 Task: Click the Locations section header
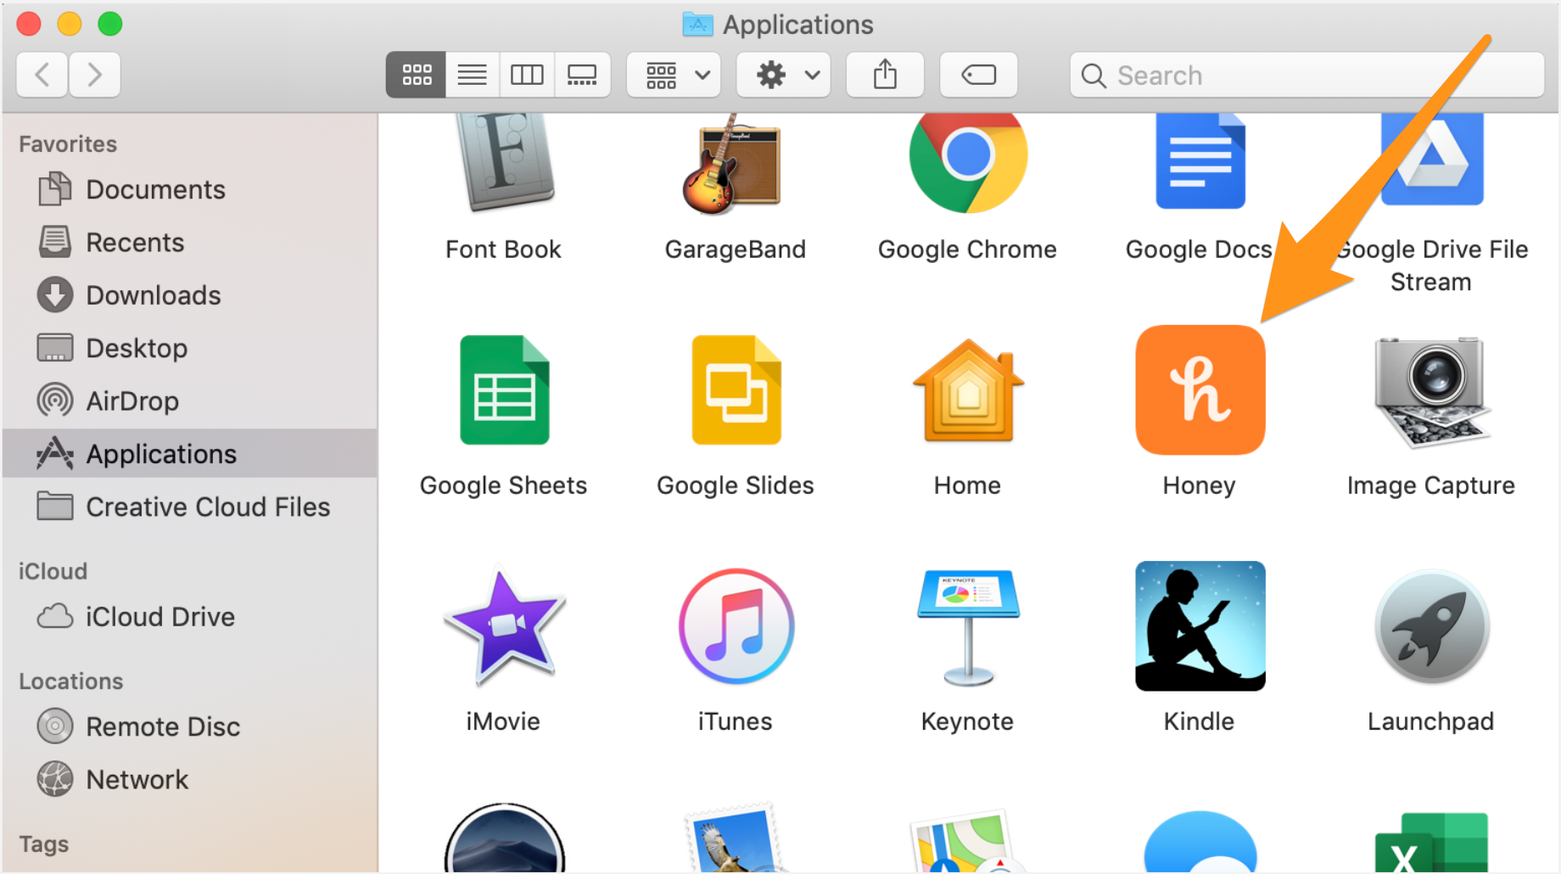click(x=71, y=681)
